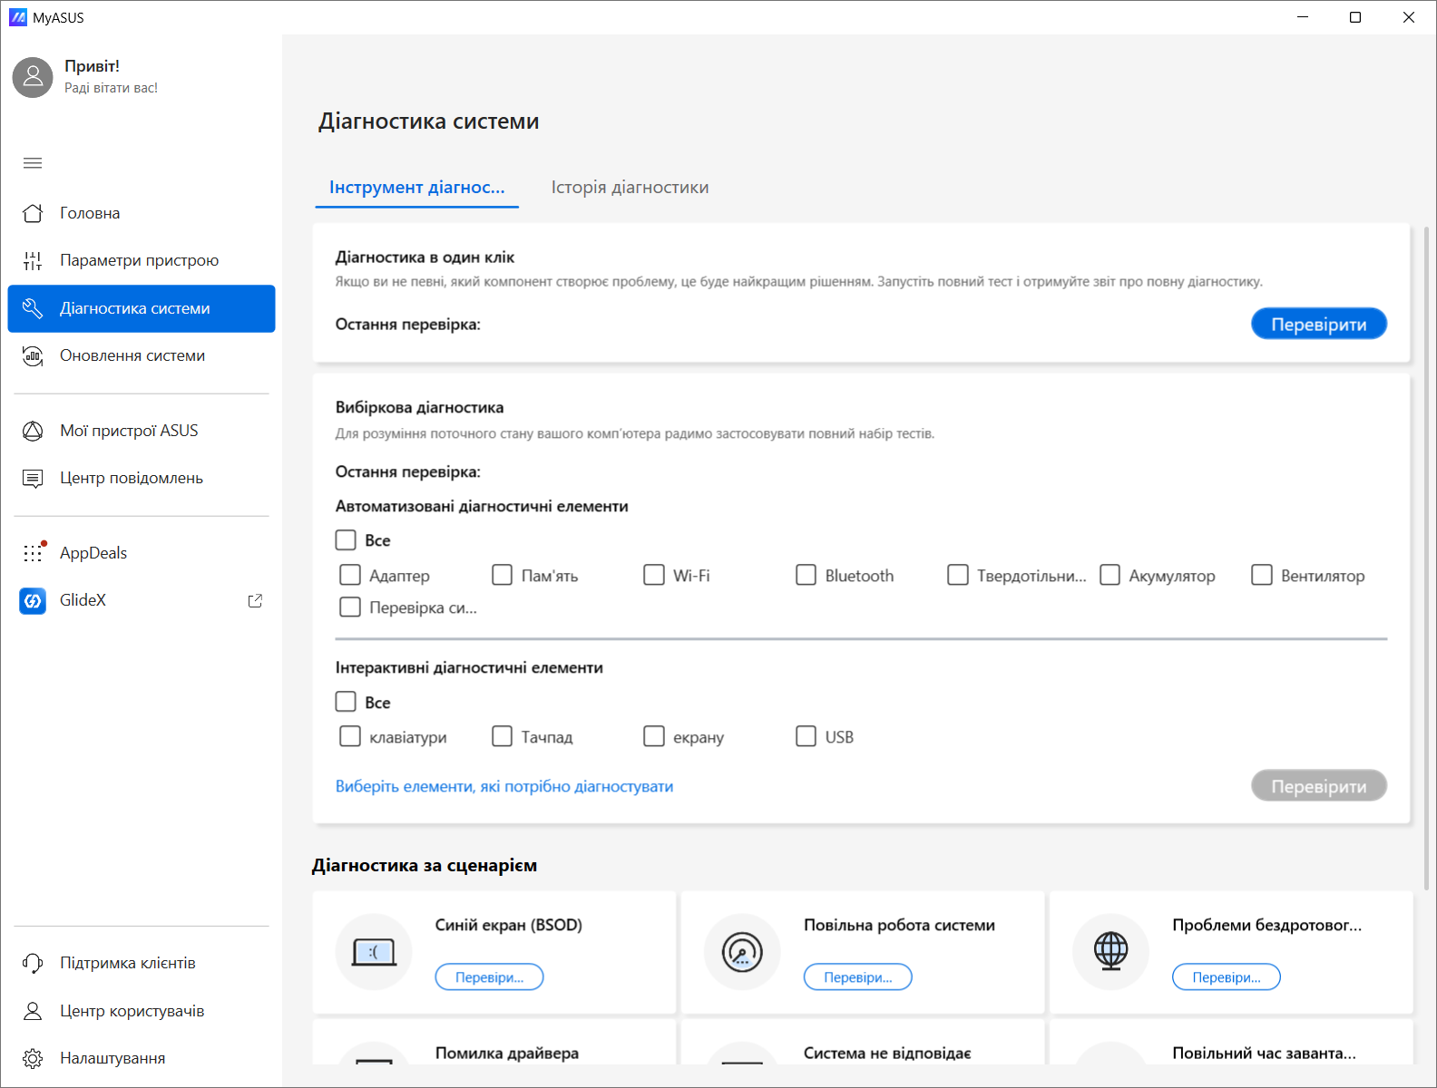Click the vertical scrollbar on right edge
Screen dimensions: 1437x1088
[1426, 558]
